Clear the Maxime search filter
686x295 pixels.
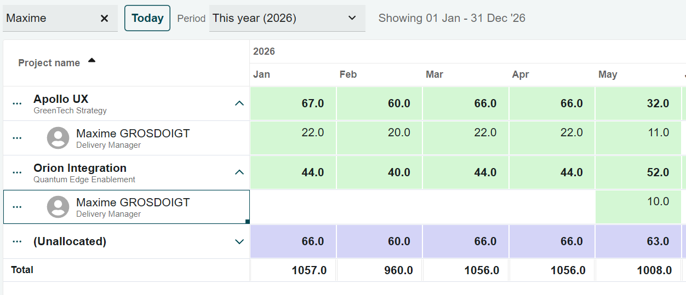104,19
